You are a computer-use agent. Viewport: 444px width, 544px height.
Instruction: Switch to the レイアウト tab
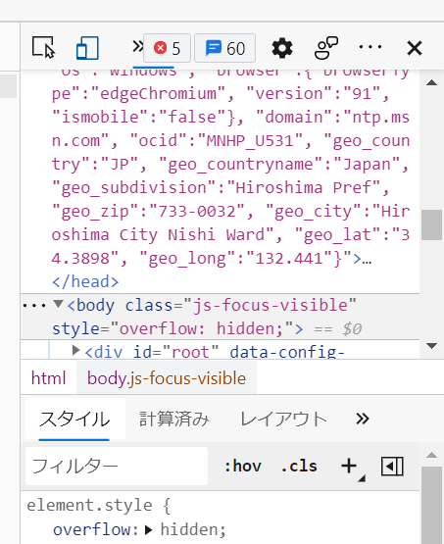[x=283, y=419]
